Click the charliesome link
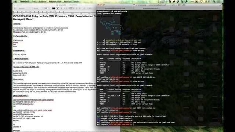The height and width of the screenshot is (132, 235). [x=18, y=40]
